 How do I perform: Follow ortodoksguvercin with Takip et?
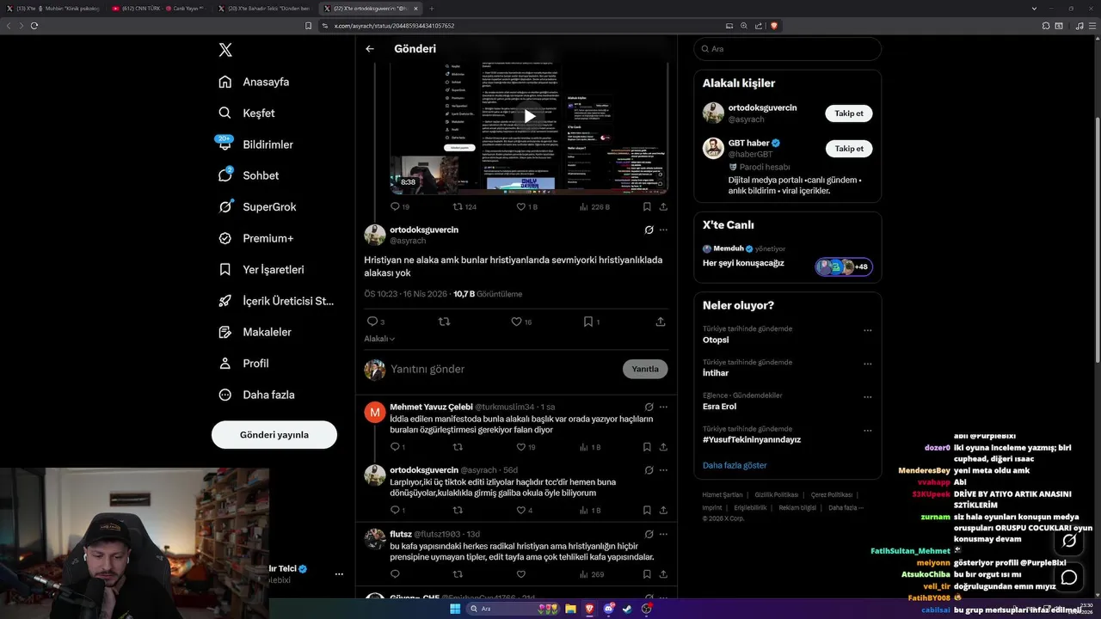(x=849, y=113)
